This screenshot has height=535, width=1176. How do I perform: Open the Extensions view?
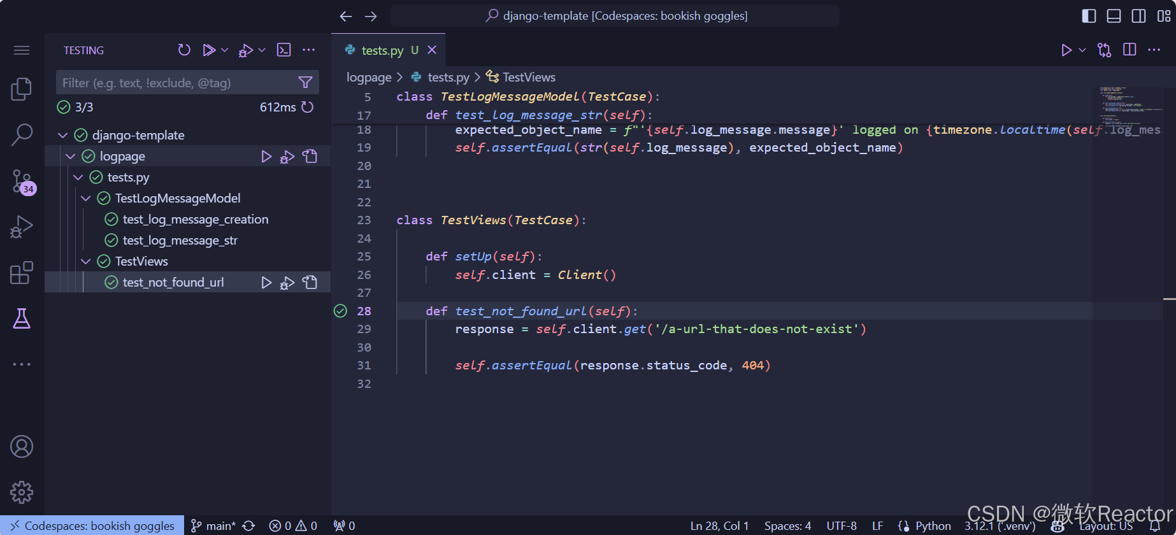[x=22, y=273]
